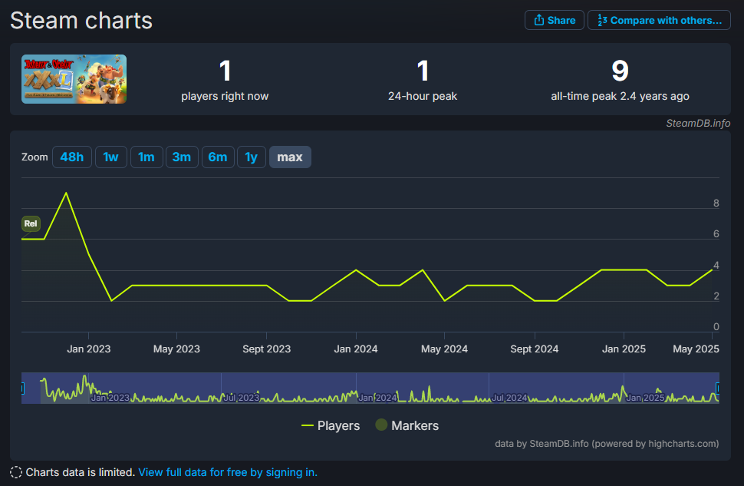
Task: Set zoom to 3m
Action: (x=181, y=157)
